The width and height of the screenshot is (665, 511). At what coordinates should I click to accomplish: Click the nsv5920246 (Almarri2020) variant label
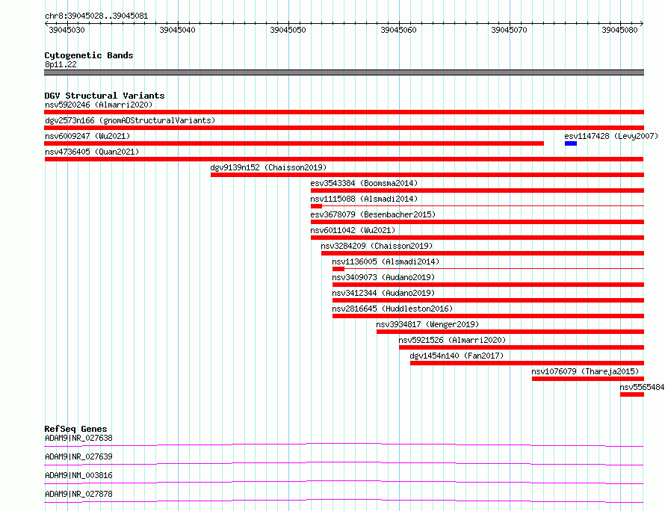99,105
